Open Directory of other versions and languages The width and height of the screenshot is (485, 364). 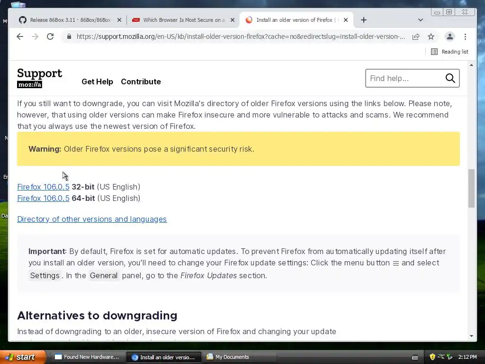coord(92,219)
